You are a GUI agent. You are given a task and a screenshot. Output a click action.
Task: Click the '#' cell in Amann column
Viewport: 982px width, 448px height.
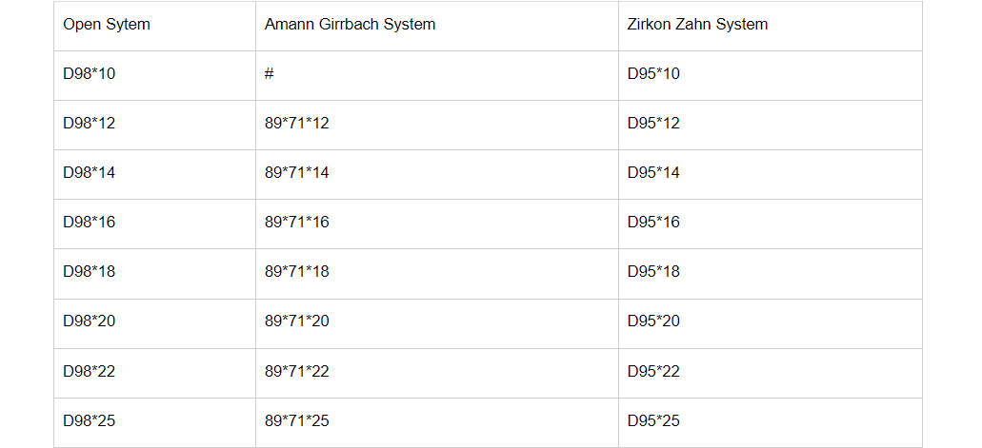pos(270,74)
